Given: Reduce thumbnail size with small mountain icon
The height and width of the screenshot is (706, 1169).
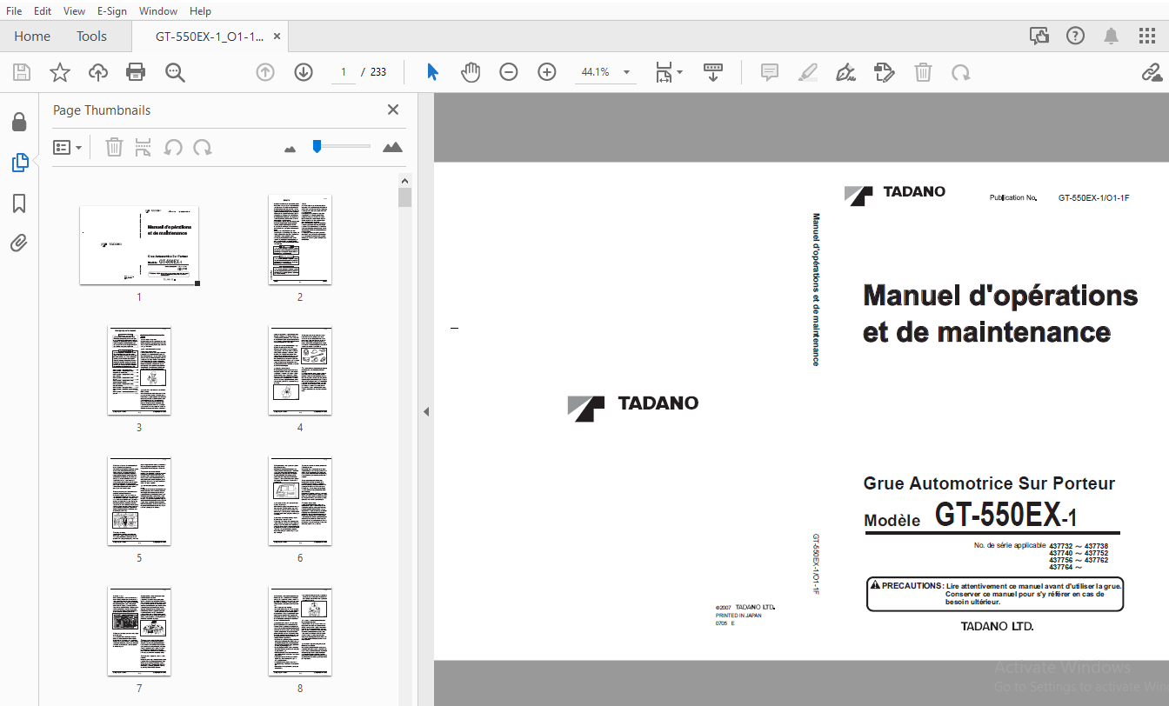Looking at the screenshot, I should [291, 149].
